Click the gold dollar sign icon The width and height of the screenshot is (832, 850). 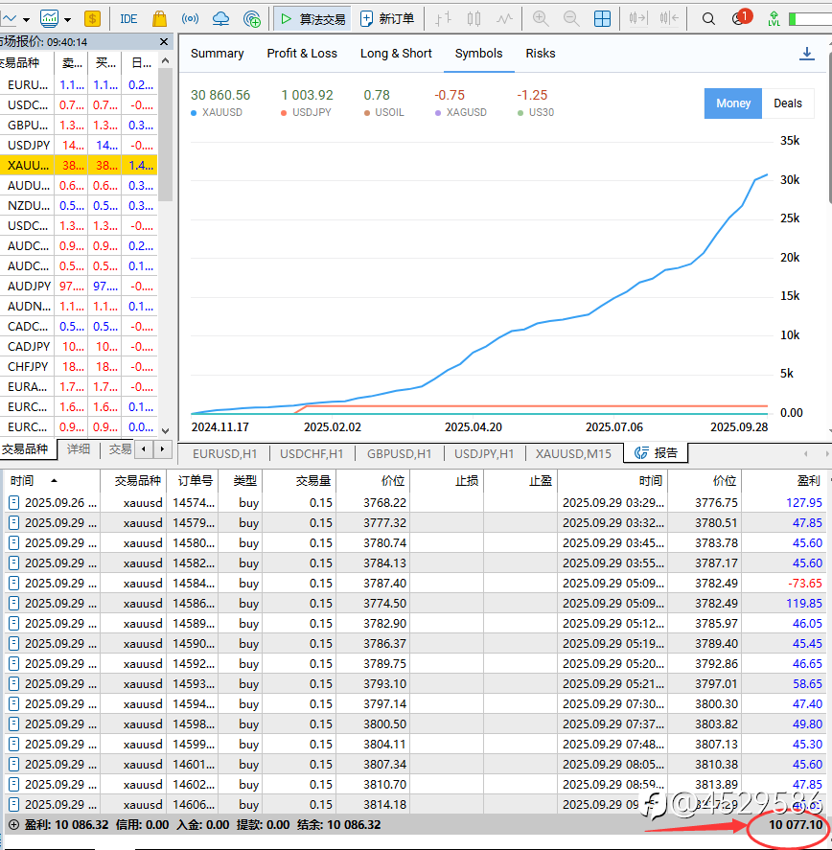(x=92, y=19)
